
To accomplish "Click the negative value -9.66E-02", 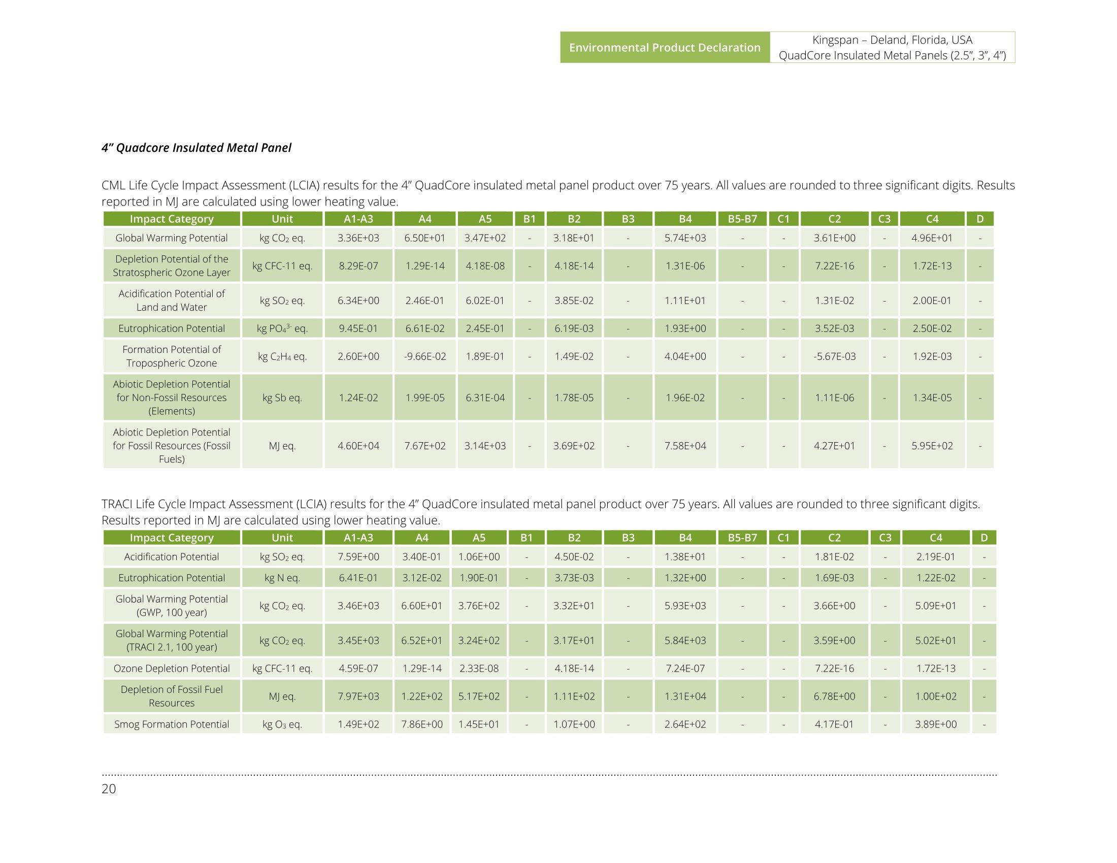I will click(x=425, y=356).
